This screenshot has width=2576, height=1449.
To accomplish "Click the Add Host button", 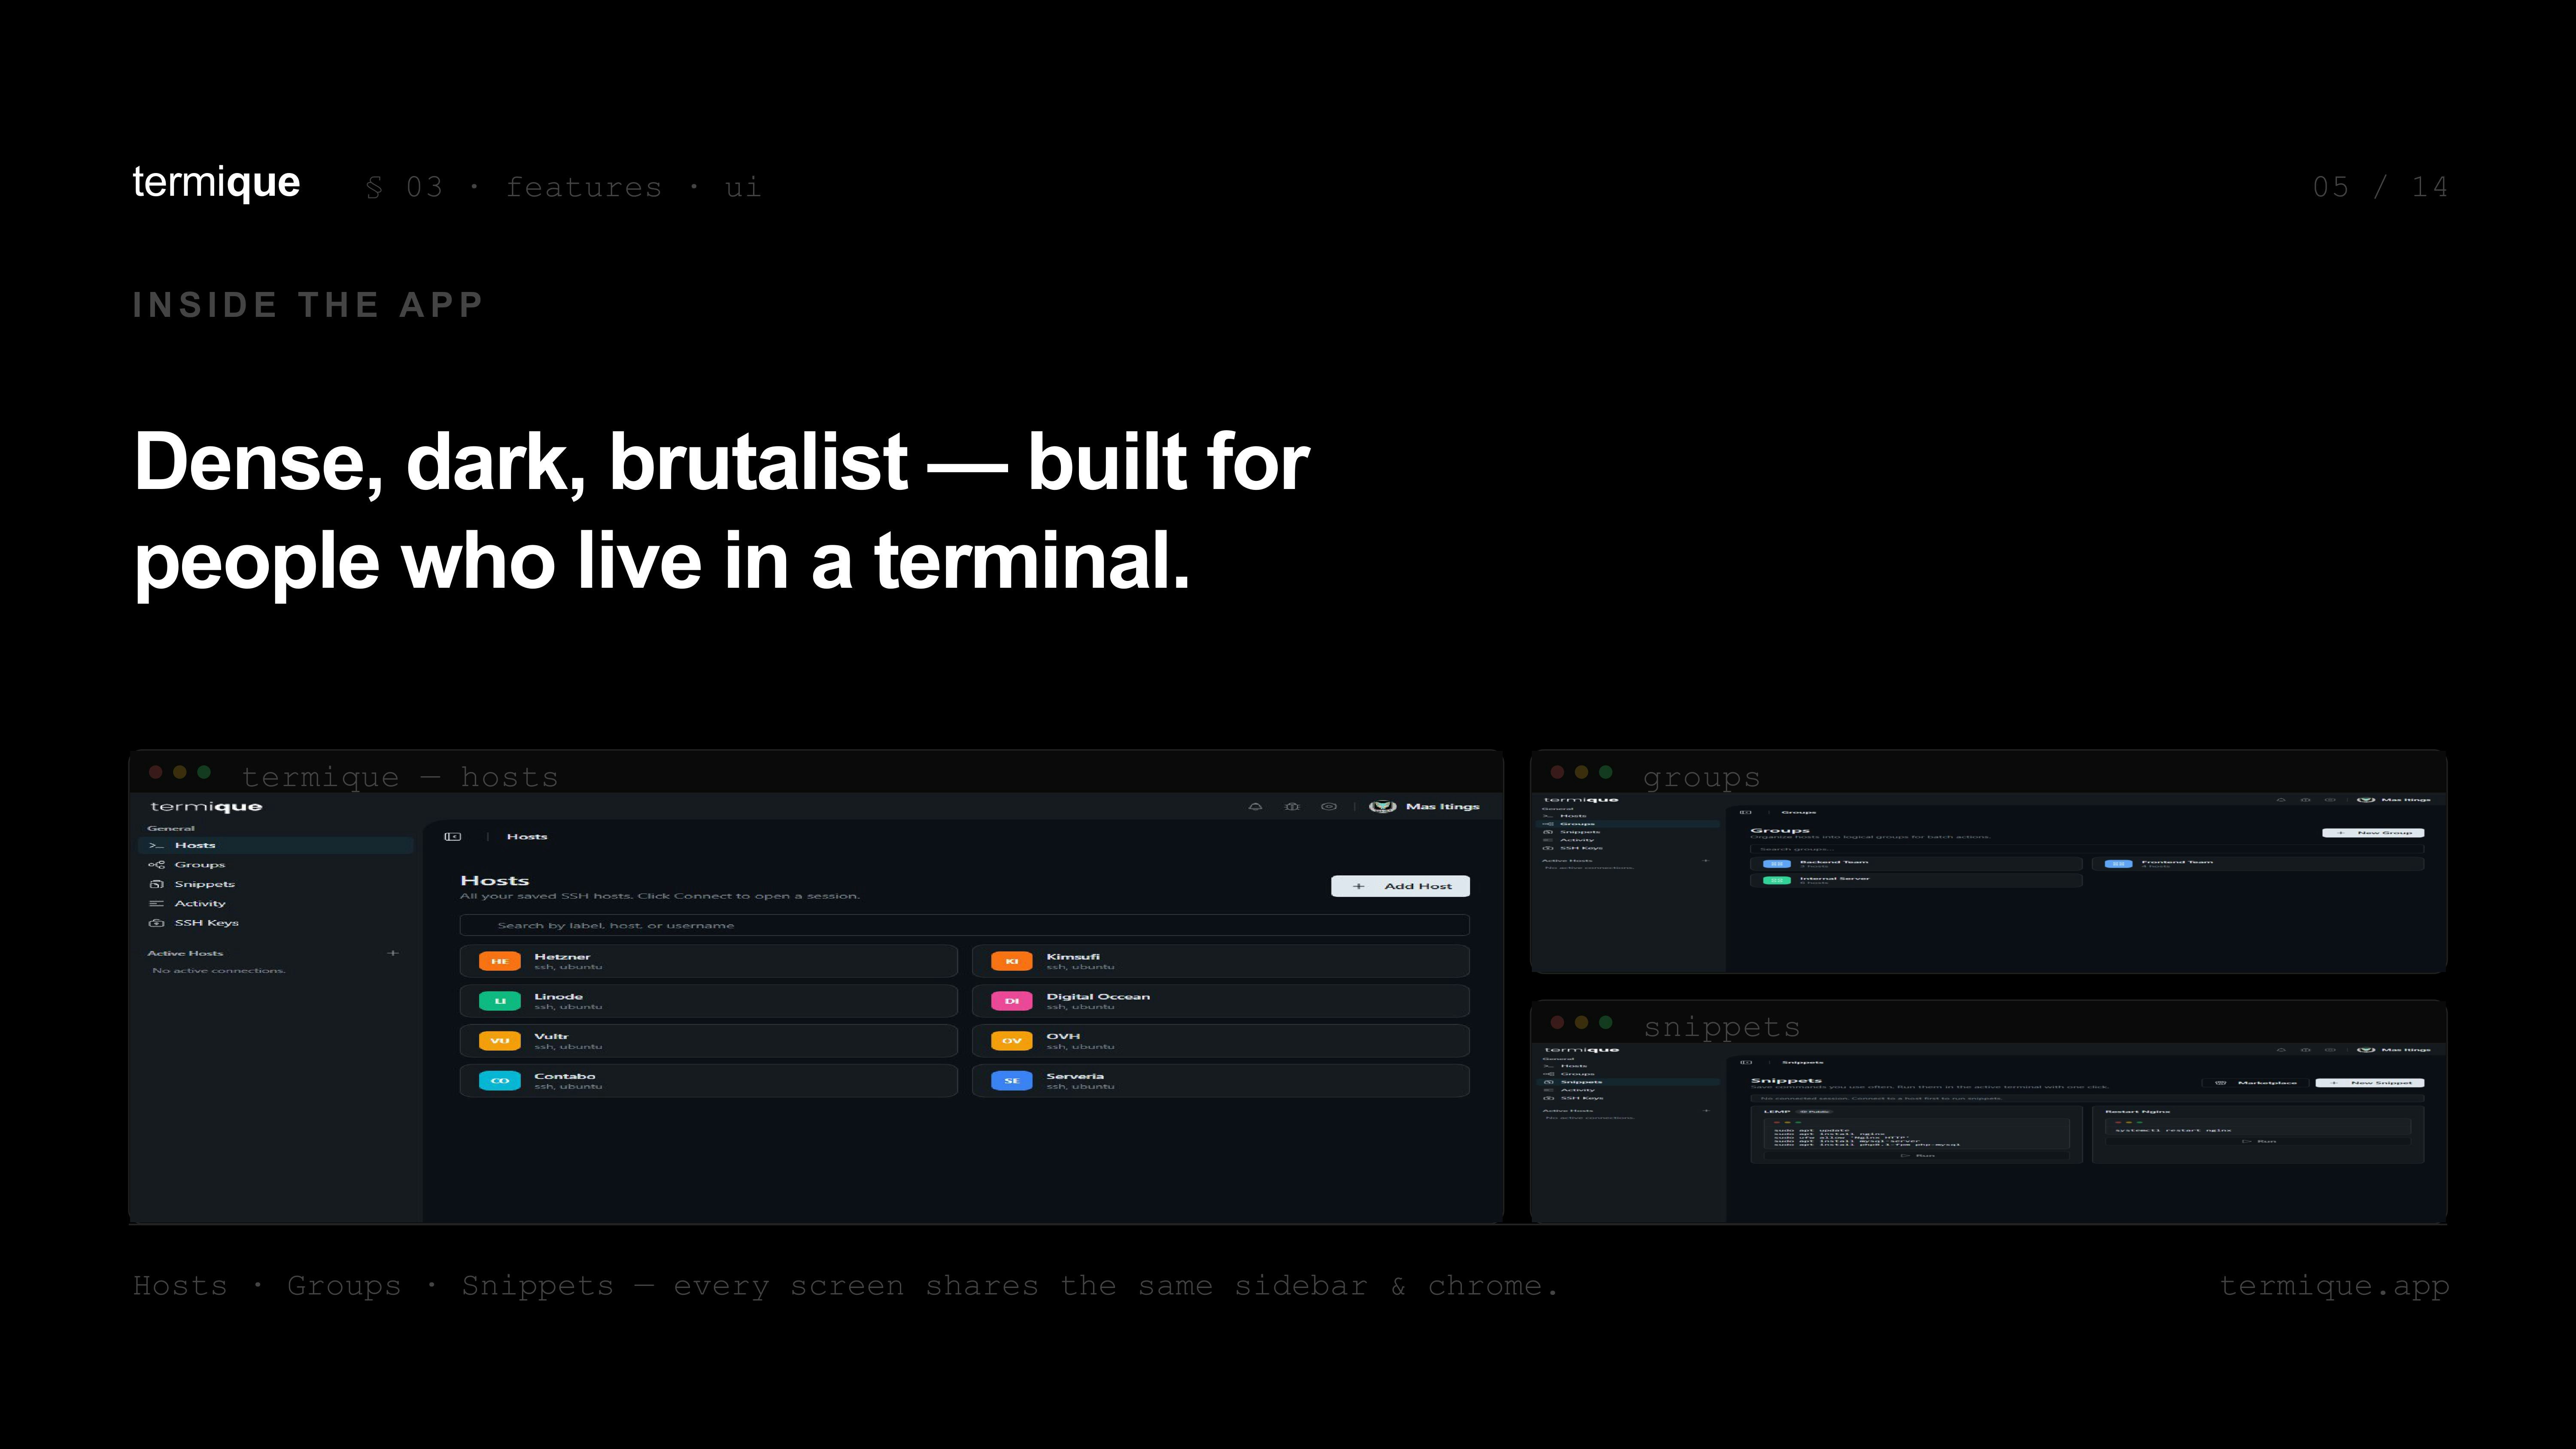I will [x=1400, y=886].
